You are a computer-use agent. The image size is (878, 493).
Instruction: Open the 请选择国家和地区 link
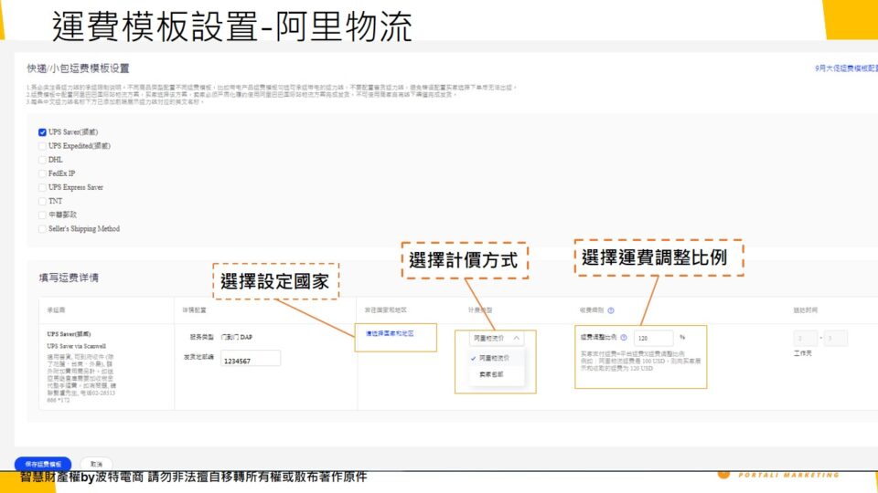click(x=390, y=334)
